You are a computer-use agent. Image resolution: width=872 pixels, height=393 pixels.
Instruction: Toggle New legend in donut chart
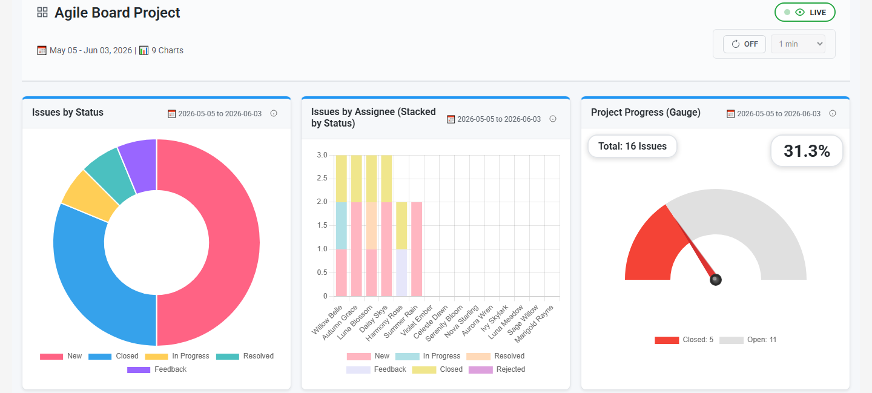pos(61,356)
